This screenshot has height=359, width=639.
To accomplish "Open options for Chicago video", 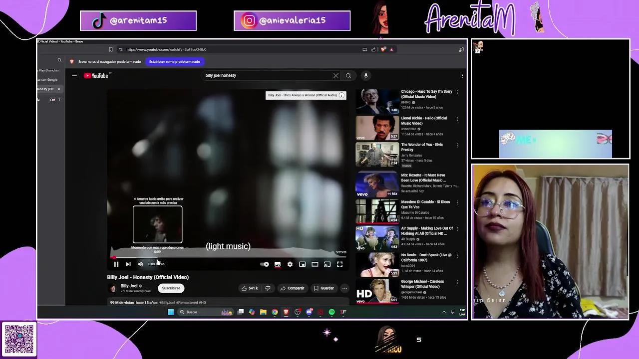I will (x=458, y=92).
